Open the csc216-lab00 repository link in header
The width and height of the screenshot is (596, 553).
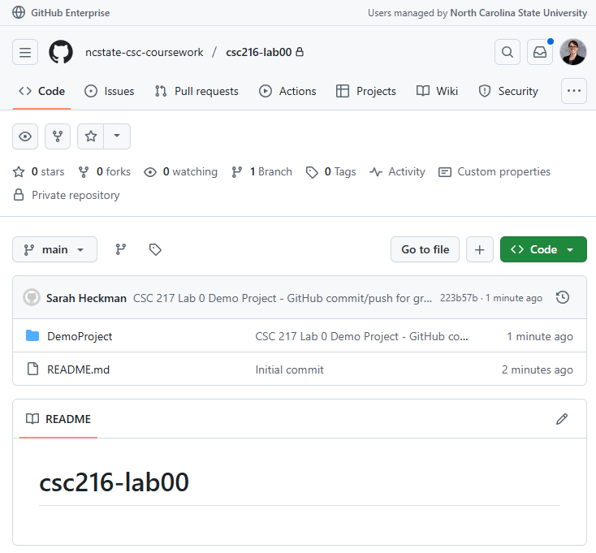coord(259,52)
